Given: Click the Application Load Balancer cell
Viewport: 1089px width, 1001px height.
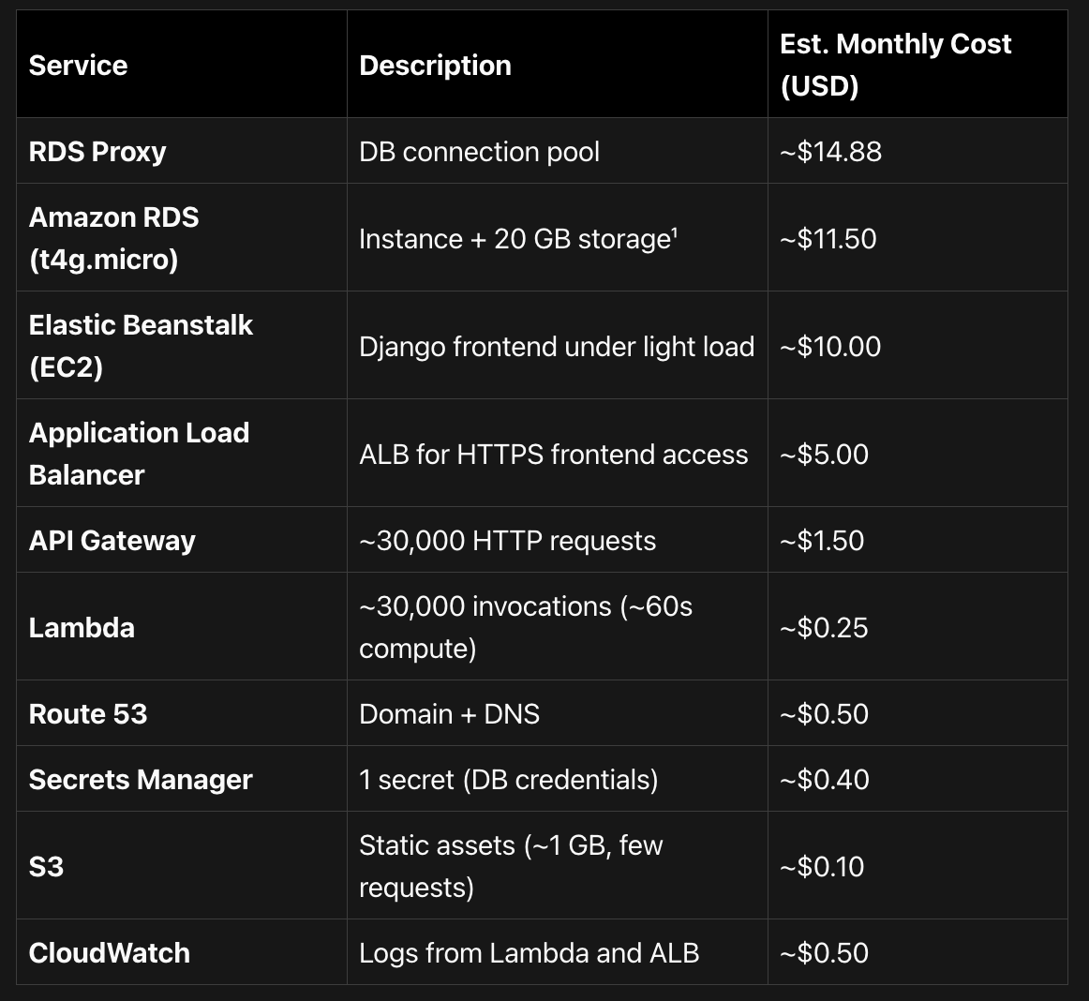Looking at the screenshot, I should 139,454.
